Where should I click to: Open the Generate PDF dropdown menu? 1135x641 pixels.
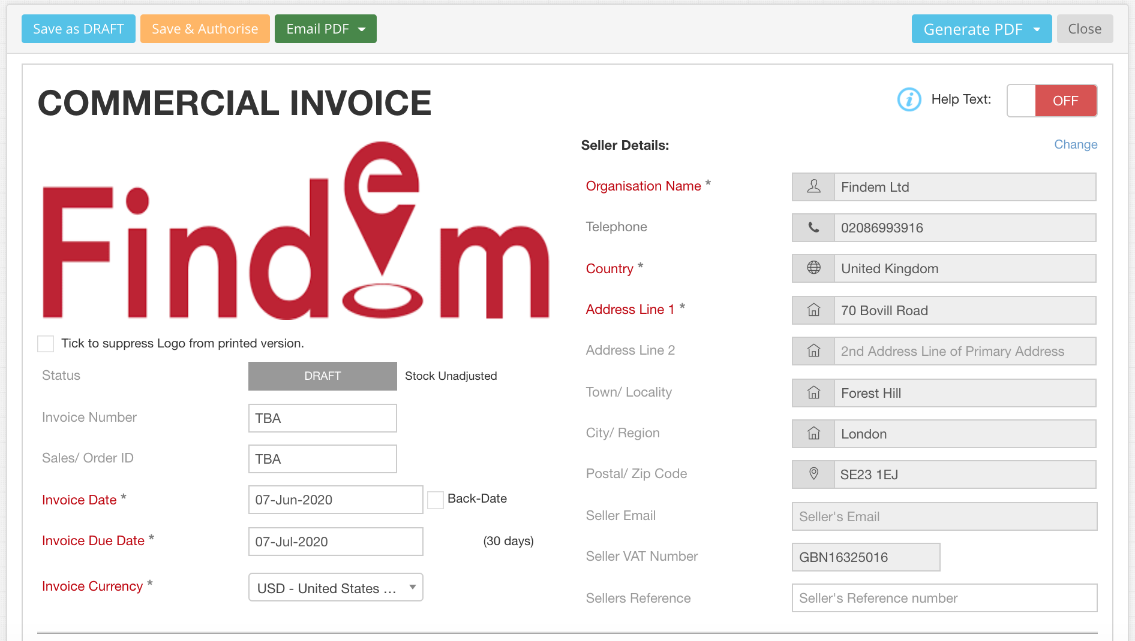pos(981,29)
